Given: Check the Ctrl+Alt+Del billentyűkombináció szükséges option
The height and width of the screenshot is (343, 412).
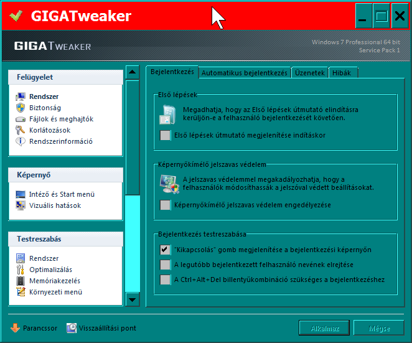Looking at the screenshot, I should tap(166, 280).
